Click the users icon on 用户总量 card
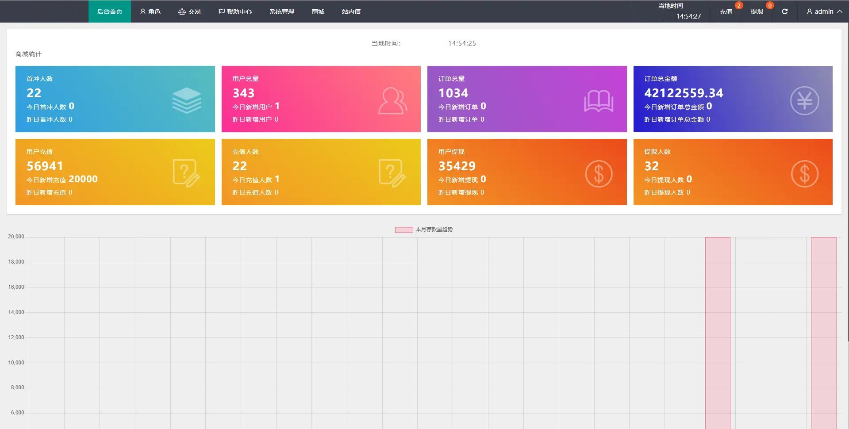The height and width of the screenshot is (429, 849). 392,101
